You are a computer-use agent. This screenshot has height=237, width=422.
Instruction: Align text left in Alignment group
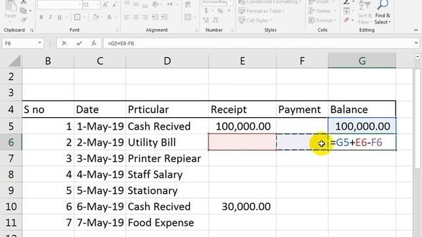coord(127,17)
